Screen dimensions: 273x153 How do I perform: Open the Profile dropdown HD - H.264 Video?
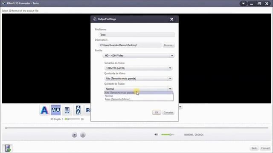(x=139, y=56)
